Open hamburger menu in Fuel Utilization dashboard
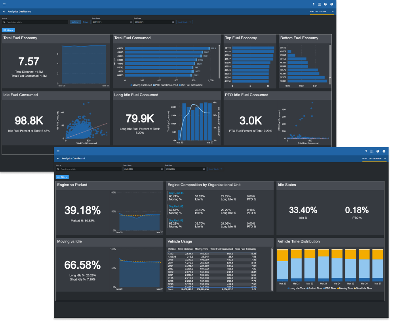The width and height of the screenshot is (396, 323). [x=4, y=4]
